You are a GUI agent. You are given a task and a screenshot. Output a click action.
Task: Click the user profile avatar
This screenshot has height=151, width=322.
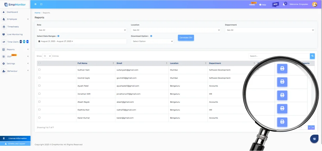(314, 4)
